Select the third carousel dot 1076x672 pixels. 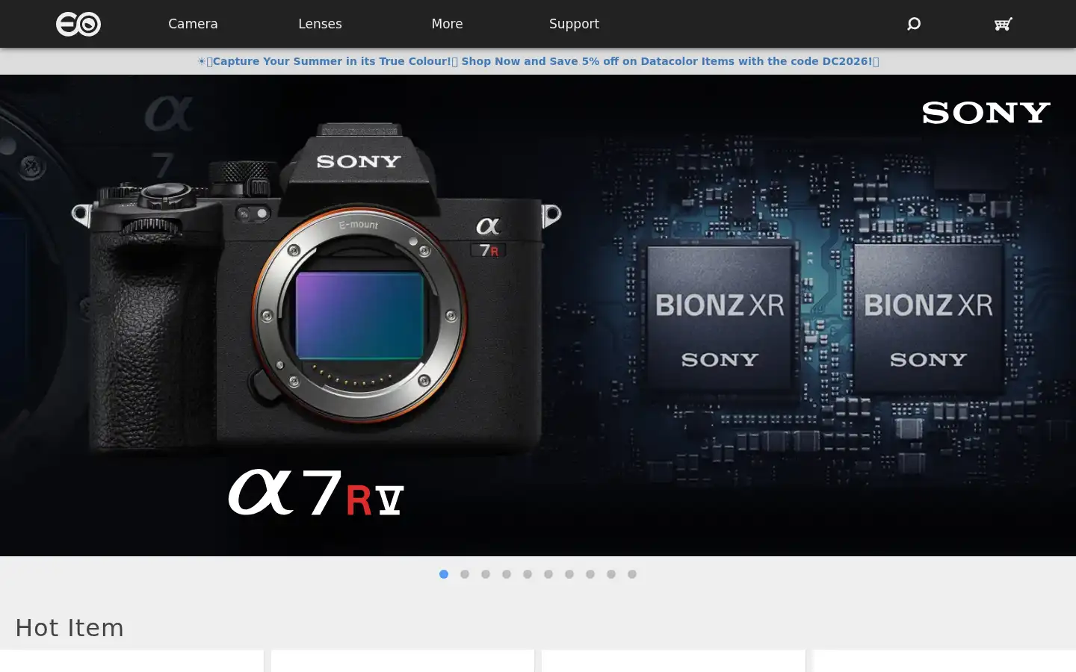(x=486, y=574)
